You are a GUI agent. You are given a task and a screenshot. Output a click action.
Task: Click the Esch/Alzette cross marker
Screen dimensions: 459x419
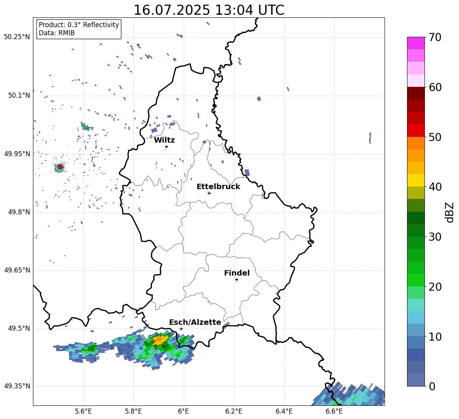pyautogui.click(x=181, y=329)
